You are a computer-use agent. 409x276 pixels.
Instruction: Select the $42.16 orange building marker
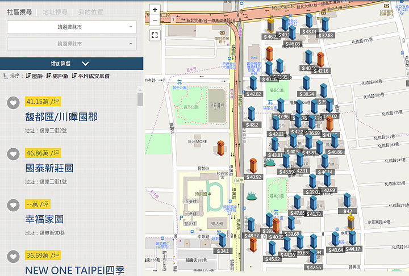point(320,60)
